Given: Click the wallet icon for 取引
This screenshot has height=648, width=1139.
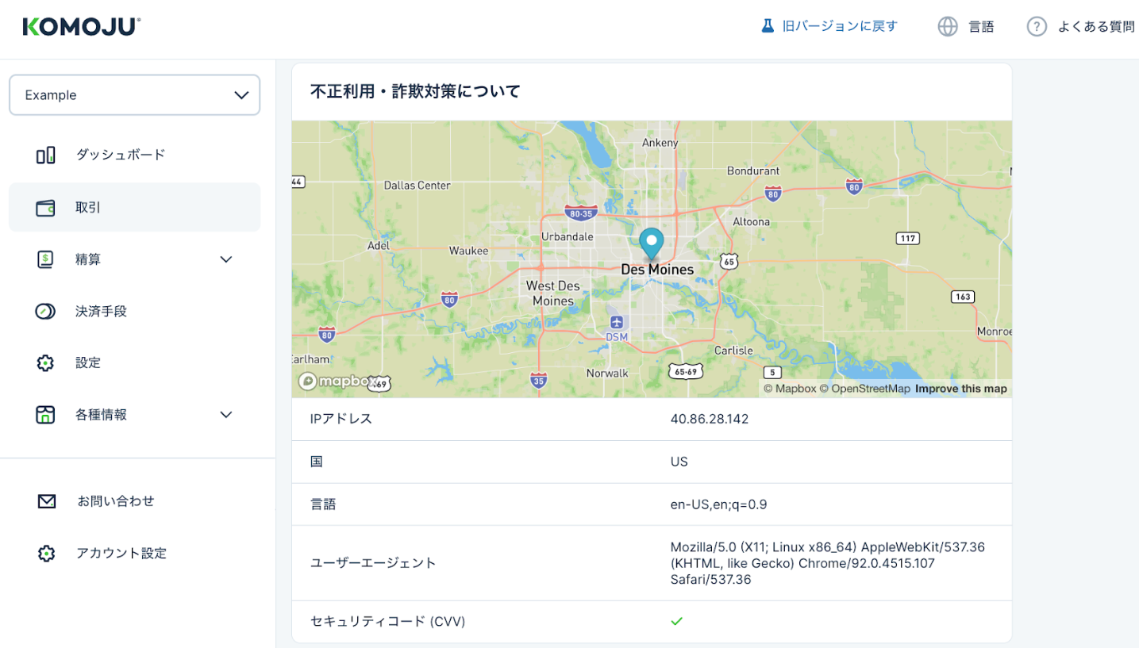Looking at the screenshot, I should coord(46,208).
